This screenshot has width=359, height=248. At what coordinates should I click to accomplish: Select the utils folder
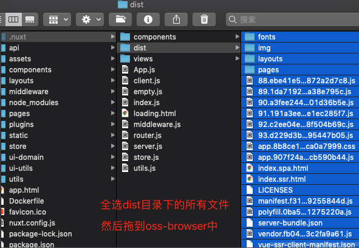point(58,179)
